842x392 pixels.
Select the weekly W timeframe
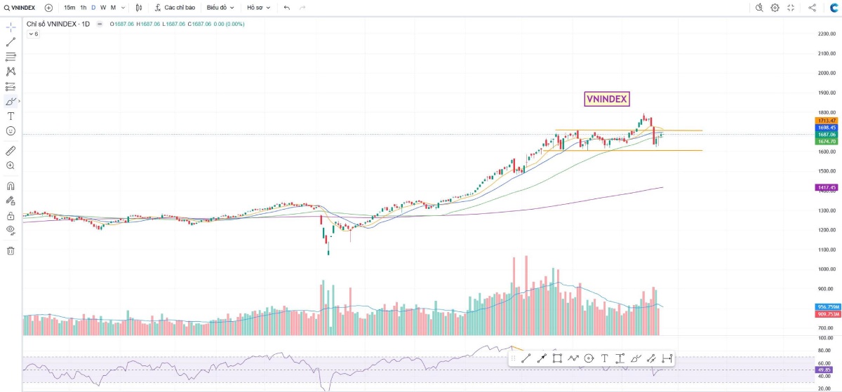[103, 8]
